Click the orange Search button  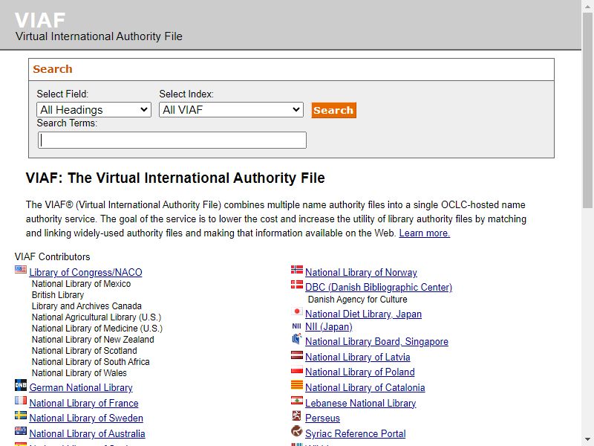pyautogui.click(x=333, y=110)
